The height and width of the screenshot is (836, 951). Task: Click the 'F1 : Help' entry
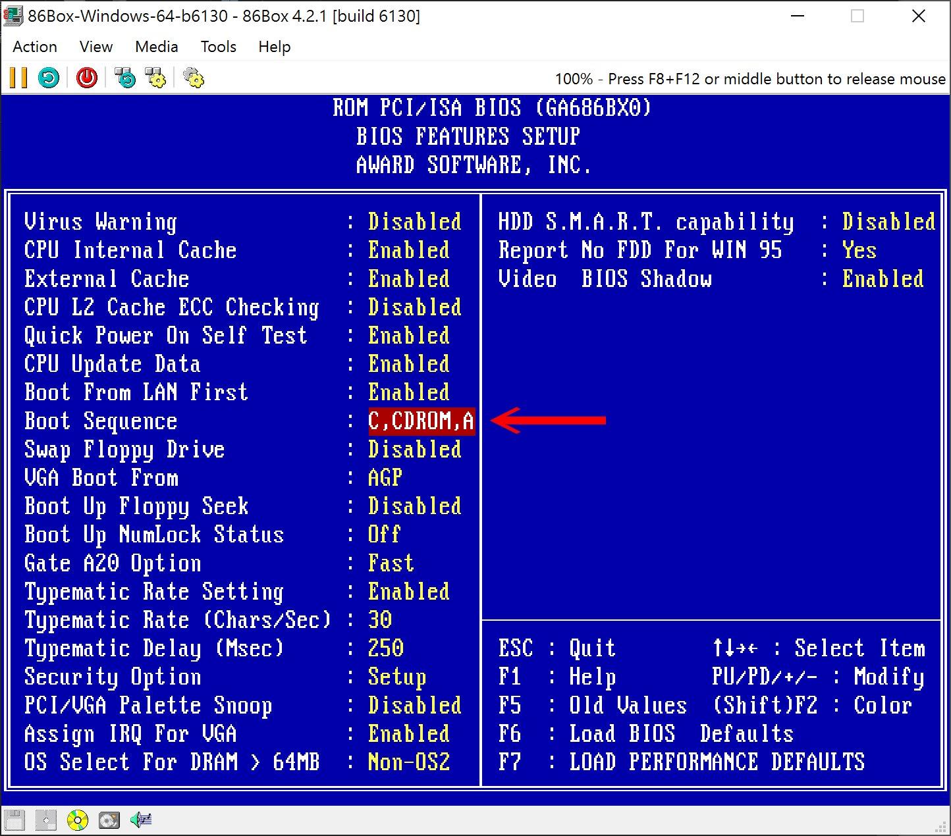(557, 677)
